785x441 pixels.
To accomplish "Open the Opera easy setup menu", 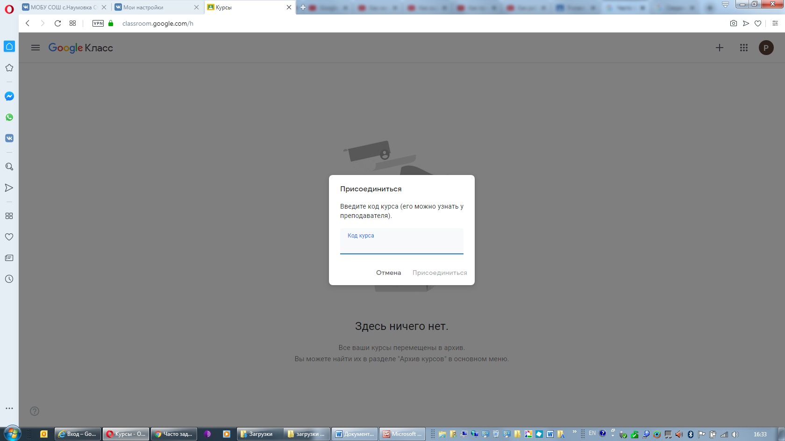I will pyautogui.click(x=775, y=23).
